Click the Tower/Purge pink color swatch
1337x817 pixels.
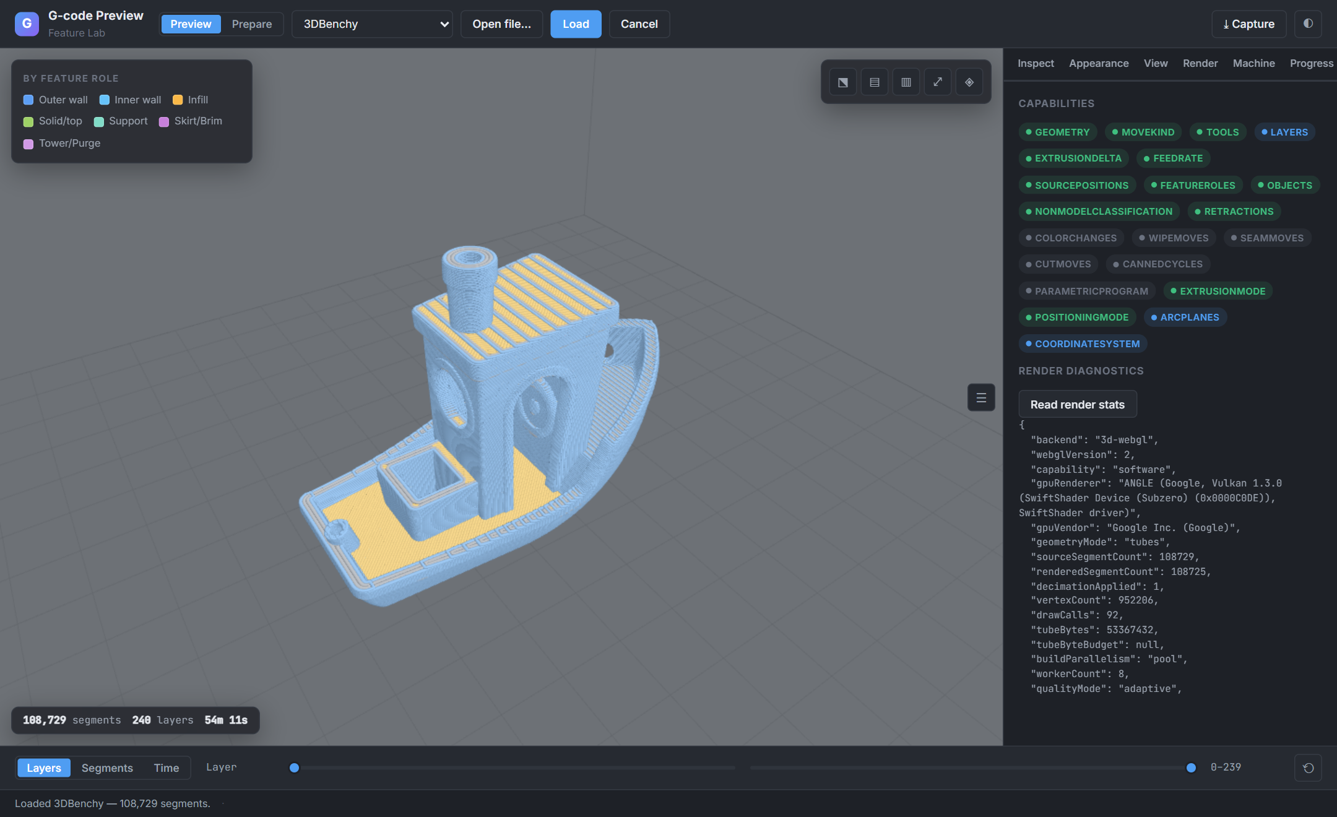[28, 144]
